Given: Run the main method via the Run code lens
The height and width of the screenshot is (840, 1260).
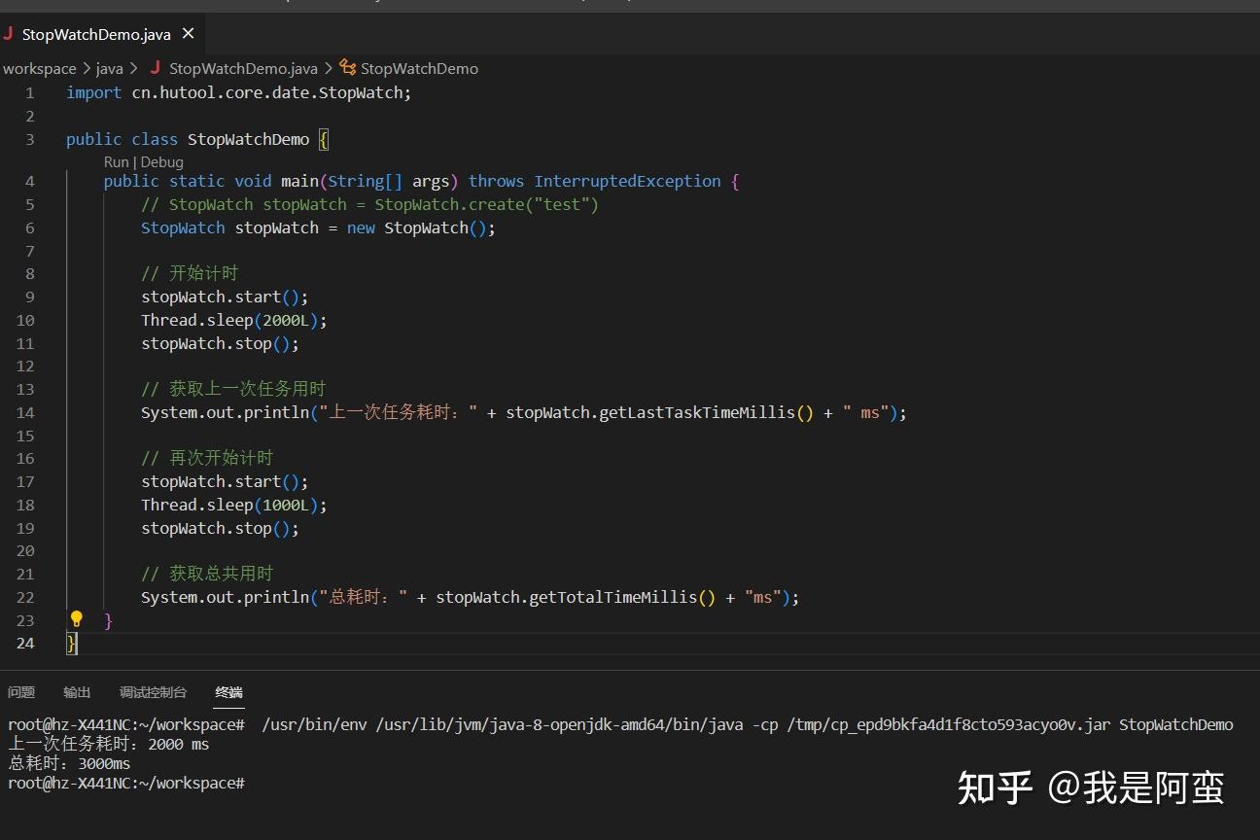Looking at the screenshot, I should point(116,161).
